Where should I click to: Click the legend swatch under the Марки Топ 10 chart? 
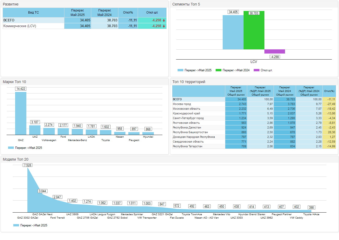pos(11,148)
